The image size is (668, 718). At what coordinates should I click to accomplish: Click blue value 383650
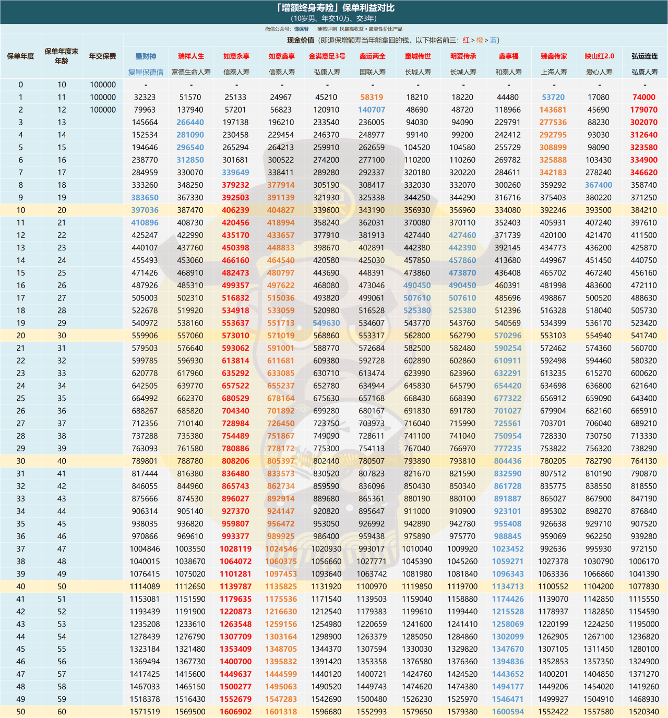pos(145,198)
